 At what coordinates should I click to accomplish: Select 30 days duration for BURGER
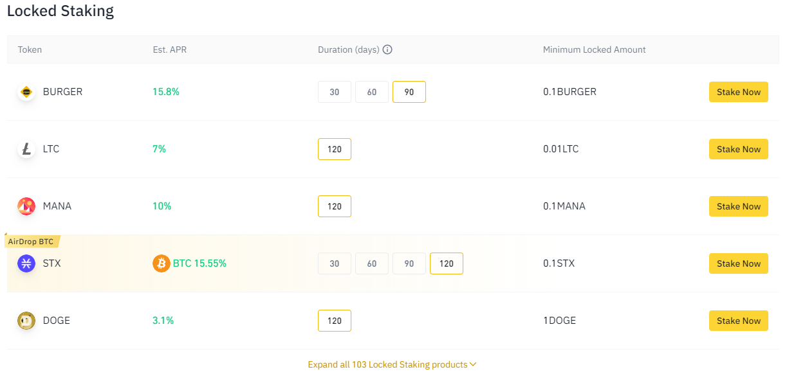click(x=335, y=92)
